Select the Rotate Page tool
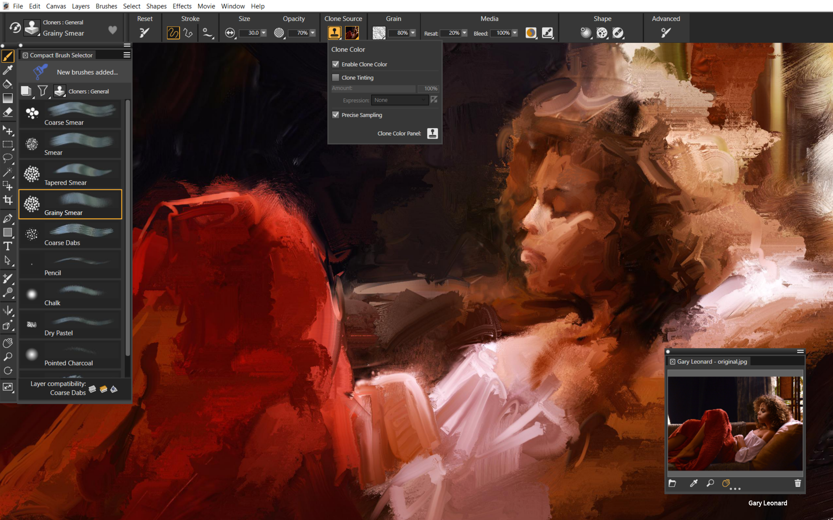This screenshot has height=520, width=833. point(8,371)
